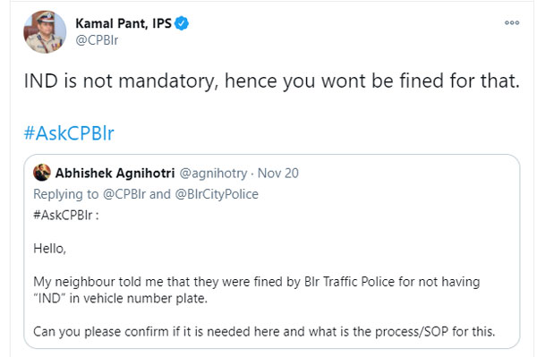Screen dimensions: 537x357
Task: Open Kamal Pant's profile picture
Action: (45, 32)
